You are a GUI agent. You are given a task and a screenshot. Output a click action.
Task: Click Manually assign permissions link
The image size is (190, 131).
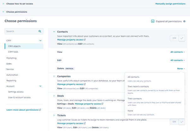coord(170,4)
